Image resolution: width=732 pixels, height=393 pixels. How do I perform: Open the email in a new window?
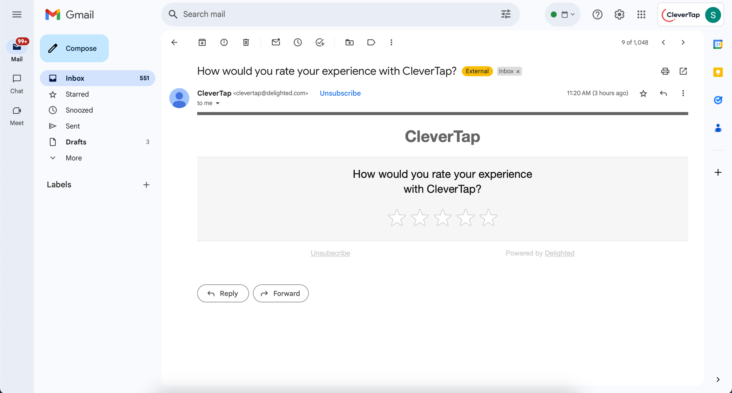[x=683, y=71]
